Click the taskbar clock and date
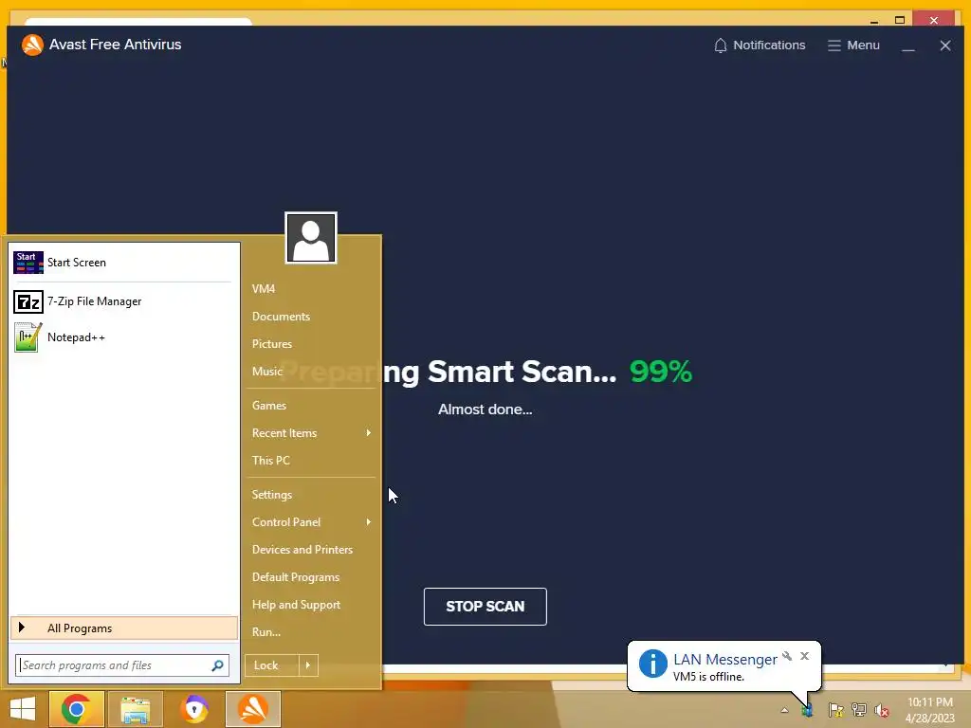Screen dimensions: 971x728 pyautogui.click(x=930, y=710)
